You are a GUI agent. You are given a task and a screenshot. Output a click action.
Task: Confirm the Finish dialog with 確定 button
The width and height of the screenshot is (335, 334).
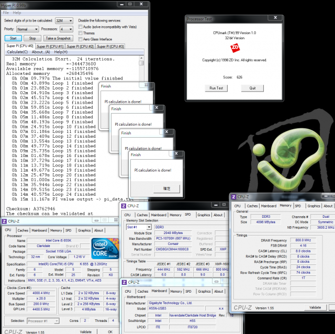[167, 188]
